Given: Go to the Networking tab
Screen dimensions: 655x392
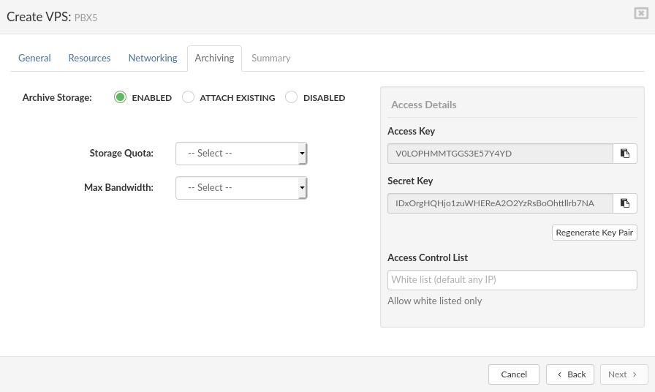Looking at the screenshot, I should [x=153, y=58].
